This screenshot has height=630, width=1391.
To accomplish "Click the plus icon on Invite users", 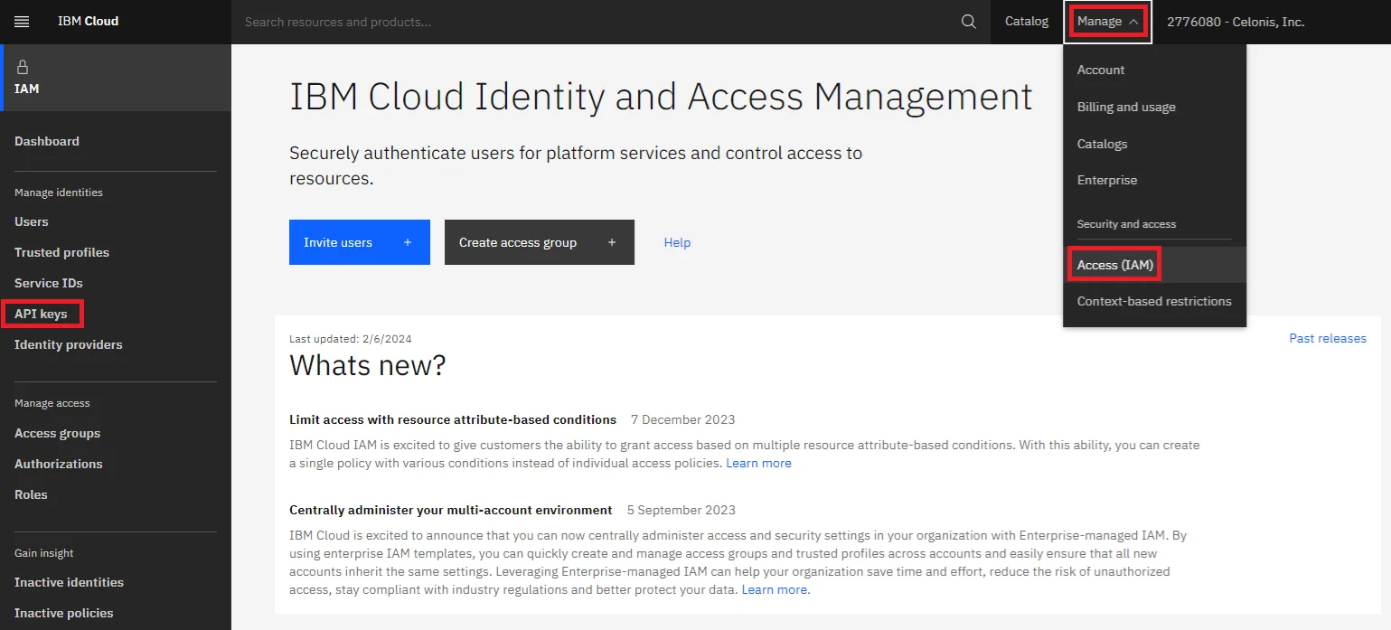I will point(408,242).
